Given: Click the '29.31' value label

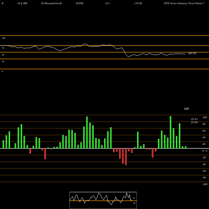Looking at the screenshot, I should [x=194, y=119].
